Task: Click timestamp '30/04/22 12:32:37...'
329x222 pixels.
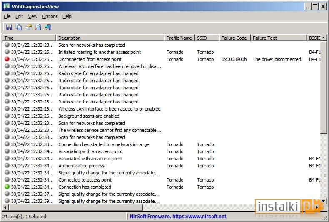Action: 32,194
